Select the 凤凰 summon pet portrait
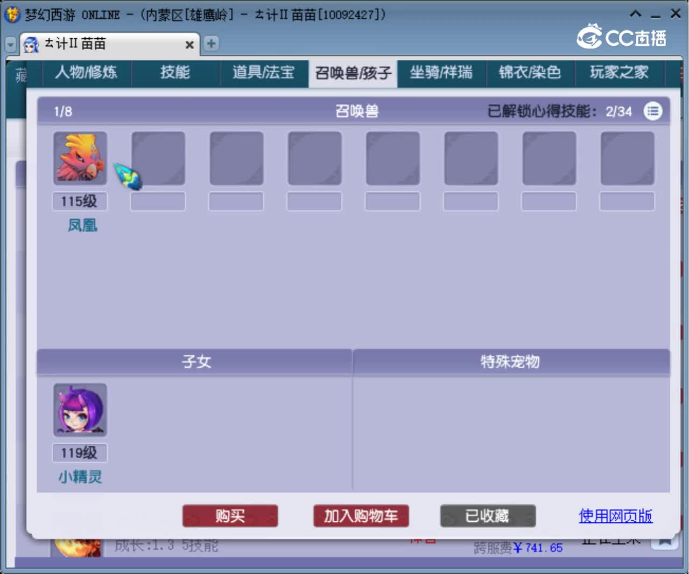Viewport: 689px width, 574px height. (80, 158)
